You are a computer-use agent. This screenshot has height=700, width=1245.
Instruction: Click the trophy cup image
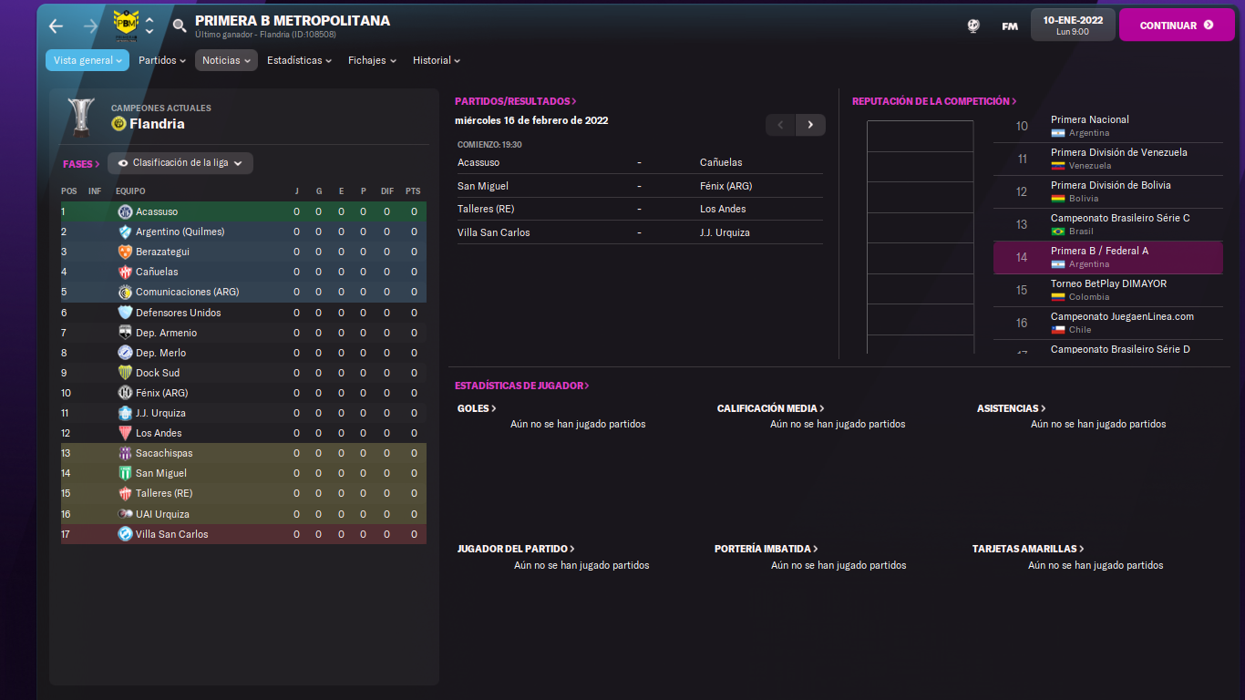click(82, 117)
